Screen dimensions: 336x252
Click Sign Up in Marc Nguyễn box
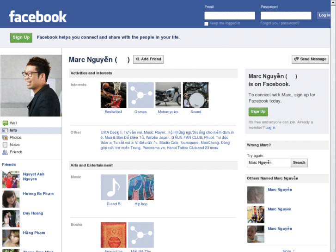(258, 112)
